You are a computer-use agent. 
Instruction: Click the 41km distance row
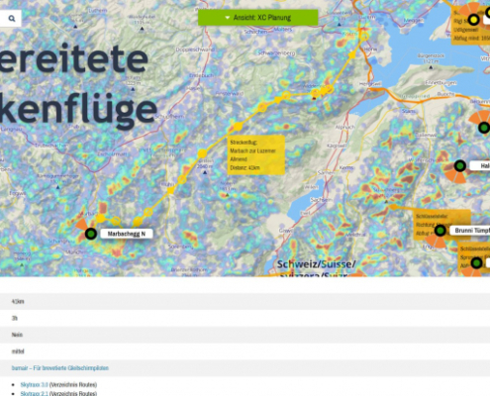coord(245,301)
